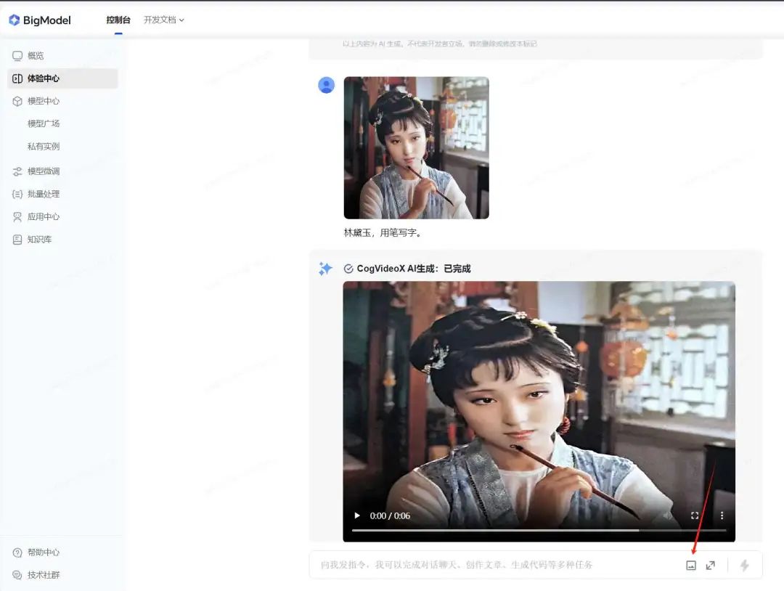784x591 pixels.
Task: Click the 知识库 icon
Action: (x=17, y=240)
